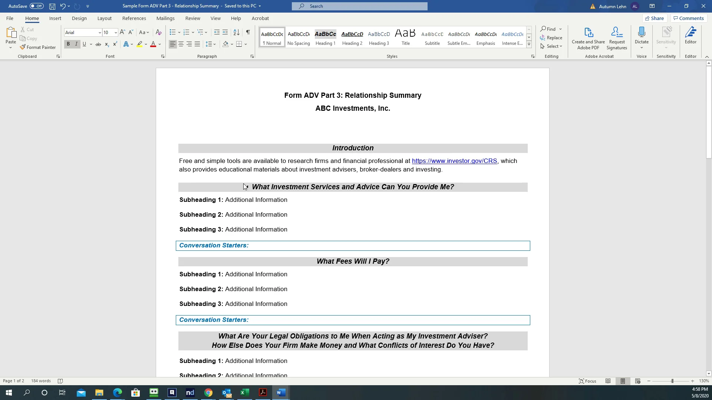Click the Clear All Formatting icon
This screenshot has height=400, width=712.
pos(158,33)
